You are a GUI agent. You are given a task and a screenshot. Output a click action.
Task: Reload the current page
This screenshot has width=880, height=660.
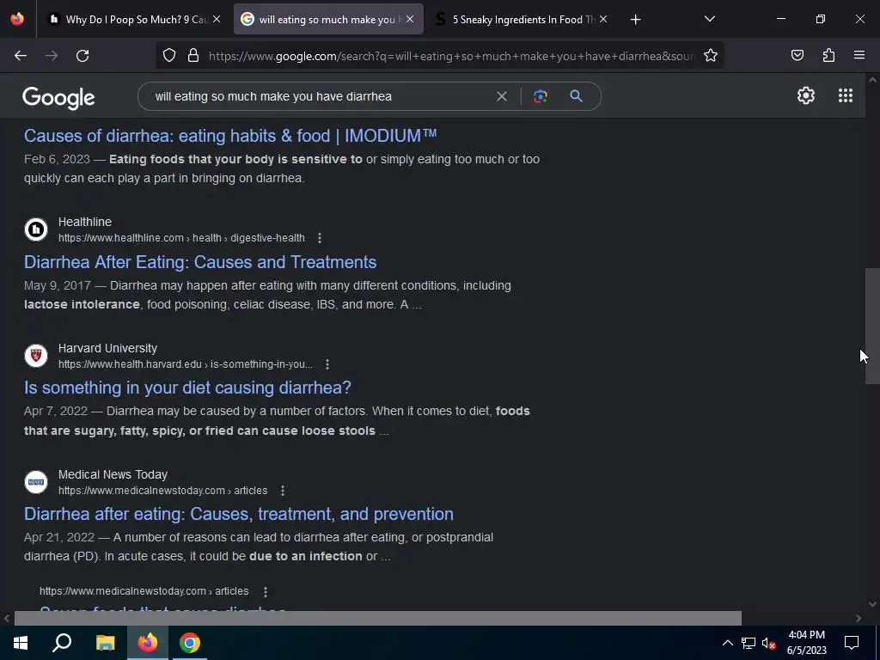click(82, 56)
